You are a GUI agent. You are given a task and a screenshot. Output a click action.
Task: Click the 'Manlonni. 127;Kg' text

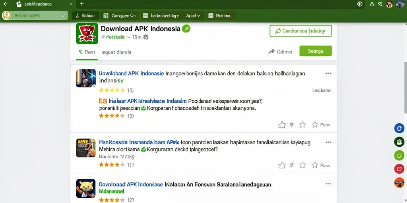(116, 157)
